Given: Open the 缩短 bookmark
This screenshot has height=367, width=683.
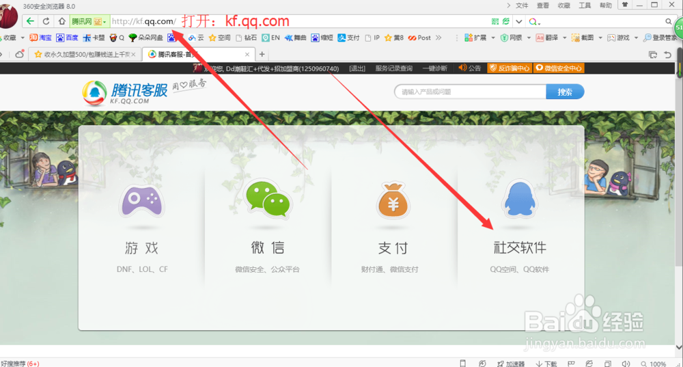Looking at the screenshot, I should point(322,38).
